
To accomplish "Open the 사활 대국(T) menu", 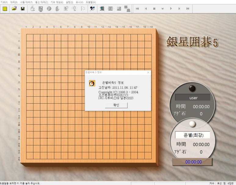I will coord(26,2).
